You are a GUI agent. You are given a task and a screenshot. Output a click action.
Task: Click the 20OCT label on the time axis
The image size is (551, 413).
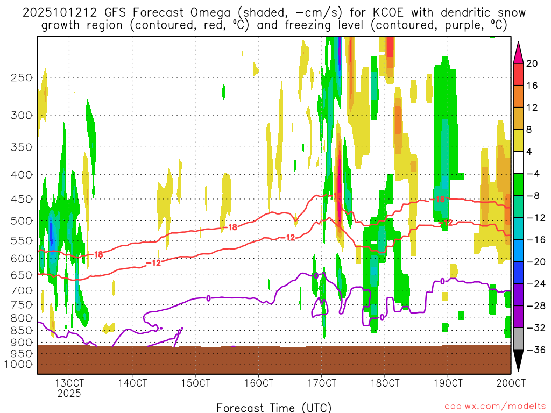(x=510, y=383)
